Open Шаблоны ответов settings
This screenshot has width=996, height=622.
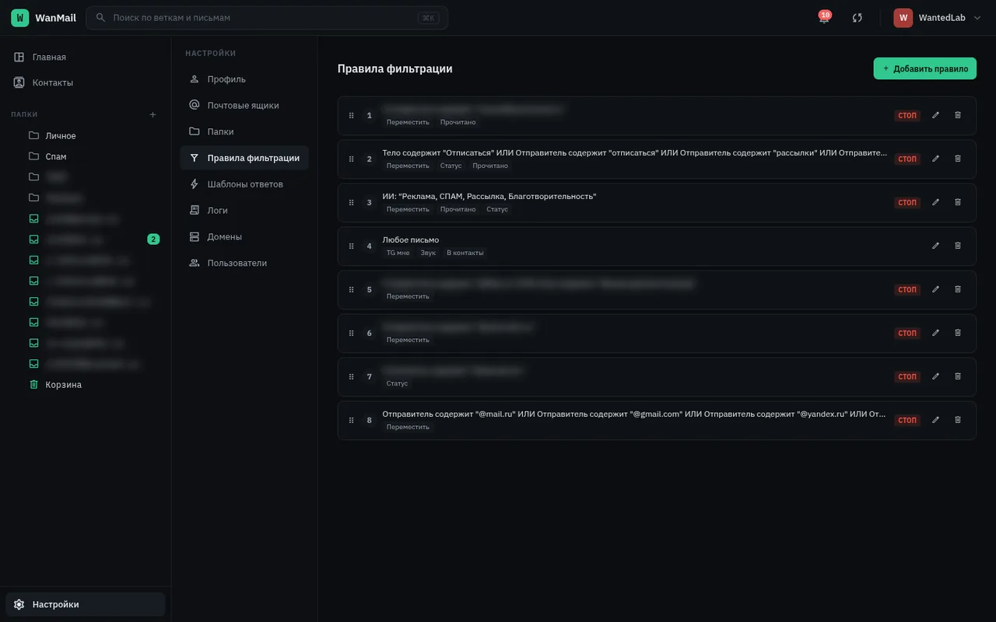244,184
